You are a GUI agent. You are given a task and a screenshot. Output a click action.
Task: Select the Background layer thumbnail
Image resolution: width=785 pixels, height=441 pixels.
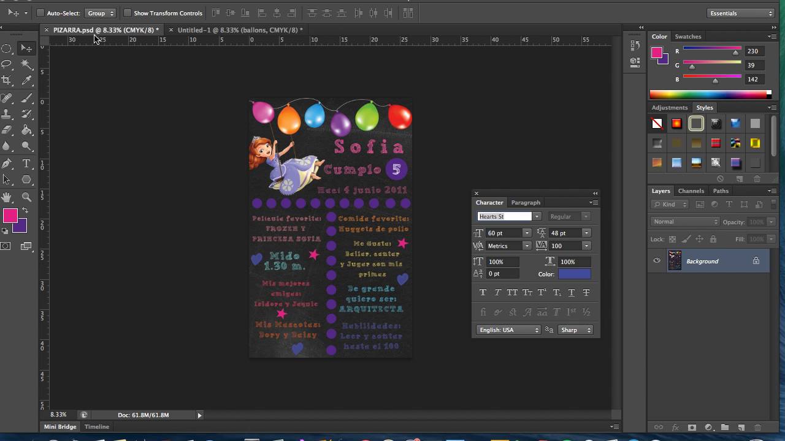pos(675,261)
